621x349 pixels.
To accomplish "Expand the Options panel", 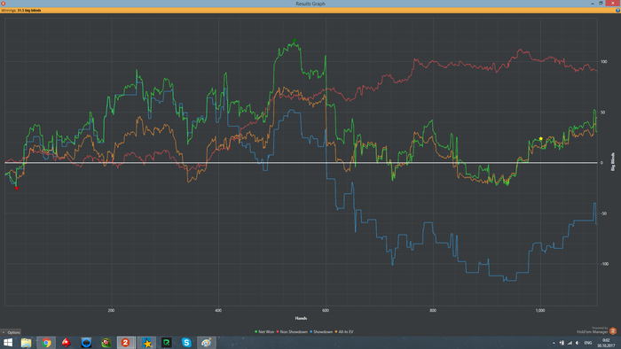I will [11, 332].
